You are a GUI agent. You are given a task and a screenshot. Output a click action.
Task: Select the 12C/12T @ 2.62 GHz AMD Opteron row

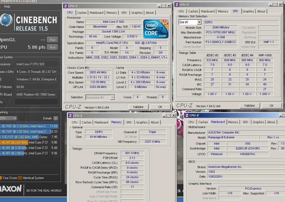click(29, 137)
